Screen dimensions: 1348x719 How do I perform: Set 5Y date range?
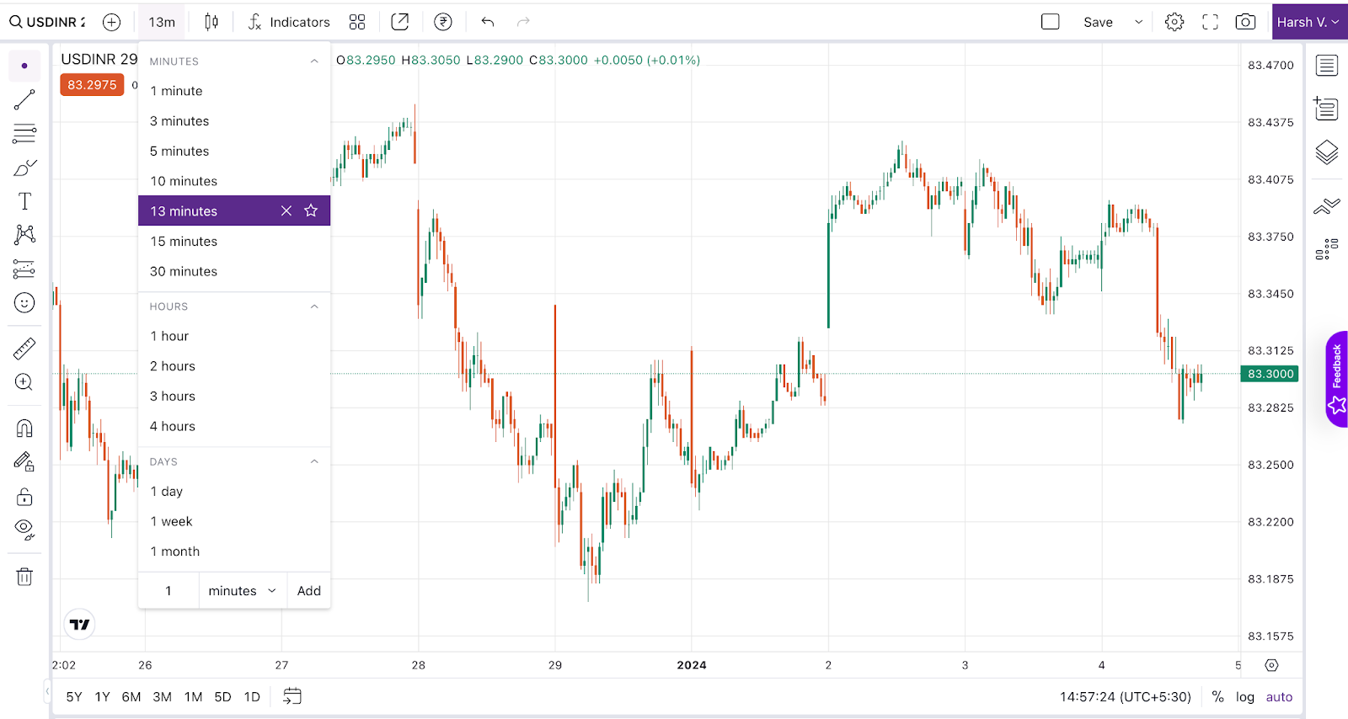pos(74,697)
